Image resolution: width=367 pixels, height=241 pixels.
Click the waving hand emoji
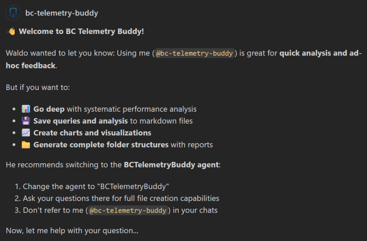point(11,32)
